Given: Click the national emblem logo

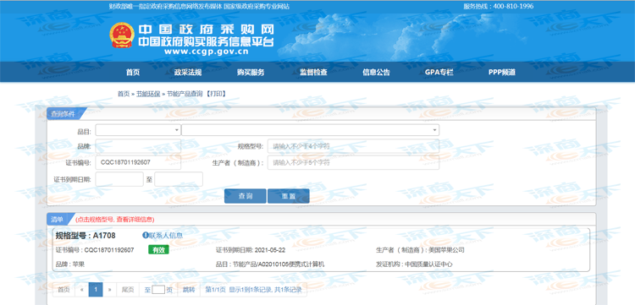Looking at the screenshot, I should click(x=122, y=35).
